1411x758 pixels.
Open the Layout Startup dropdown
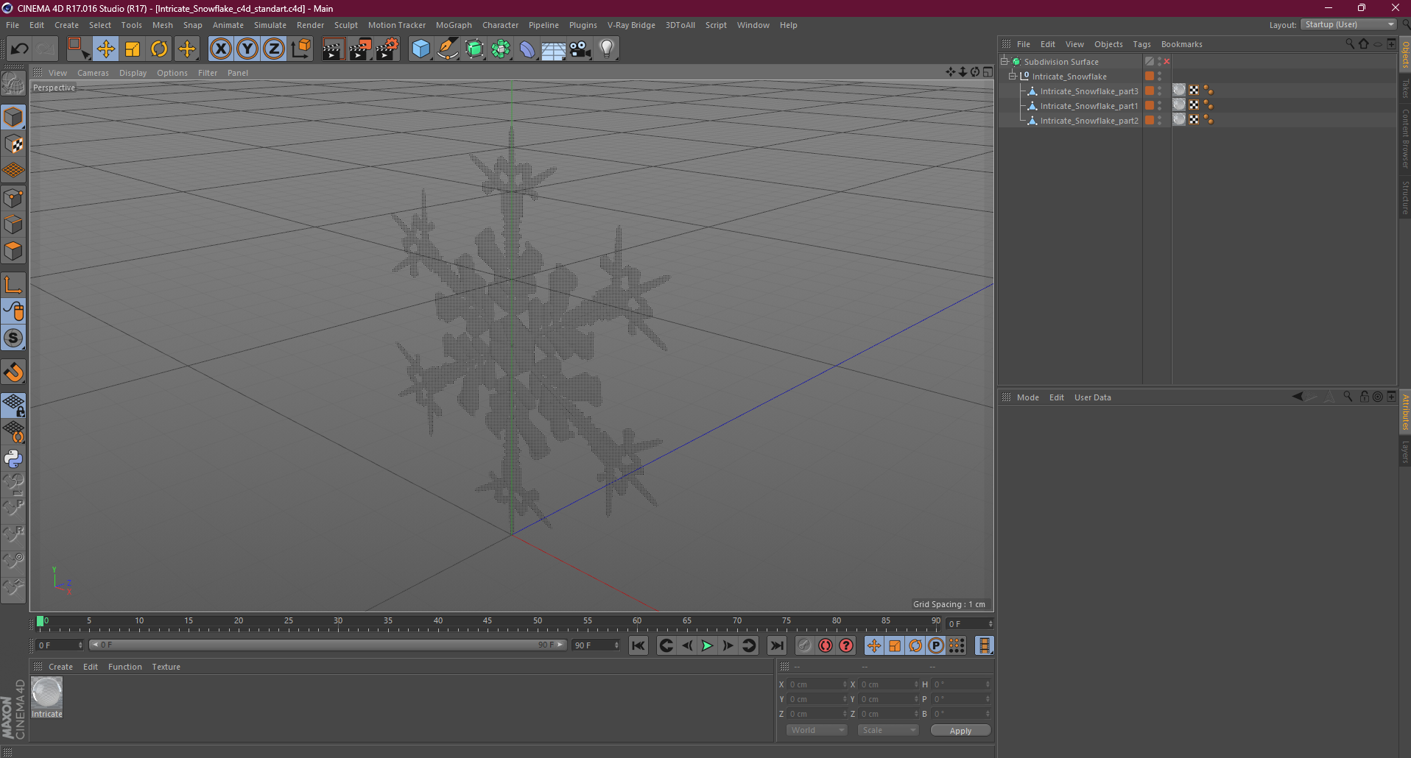point(1348,24)
